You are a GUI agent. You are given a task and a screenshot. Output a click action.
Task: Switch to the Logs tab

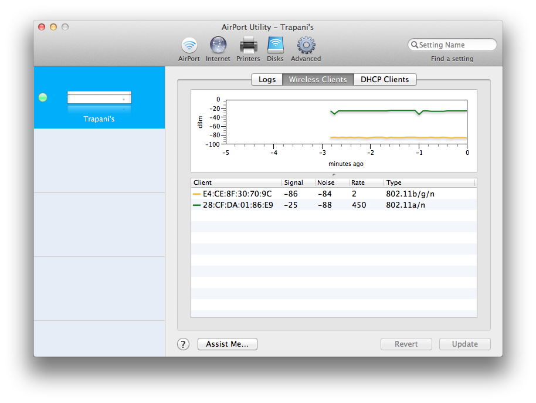pos(267,79)
